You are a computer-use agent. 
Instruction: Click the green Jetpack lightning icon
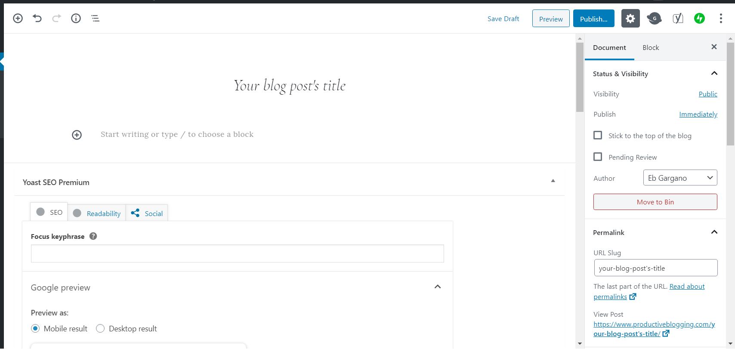click(x=699, y=19)
